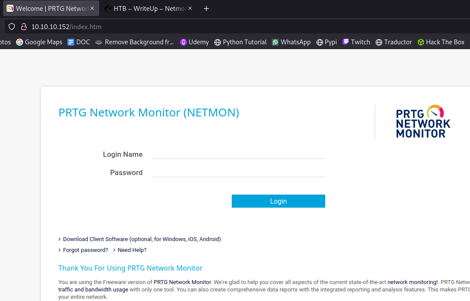
Task: Click the Forgot password link
Action: tap(85, 250)
